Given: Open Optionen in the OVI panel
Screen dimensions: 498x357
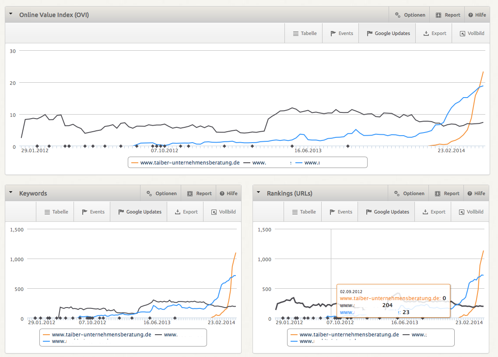Looking at the screenshot, I should [410, 15].
